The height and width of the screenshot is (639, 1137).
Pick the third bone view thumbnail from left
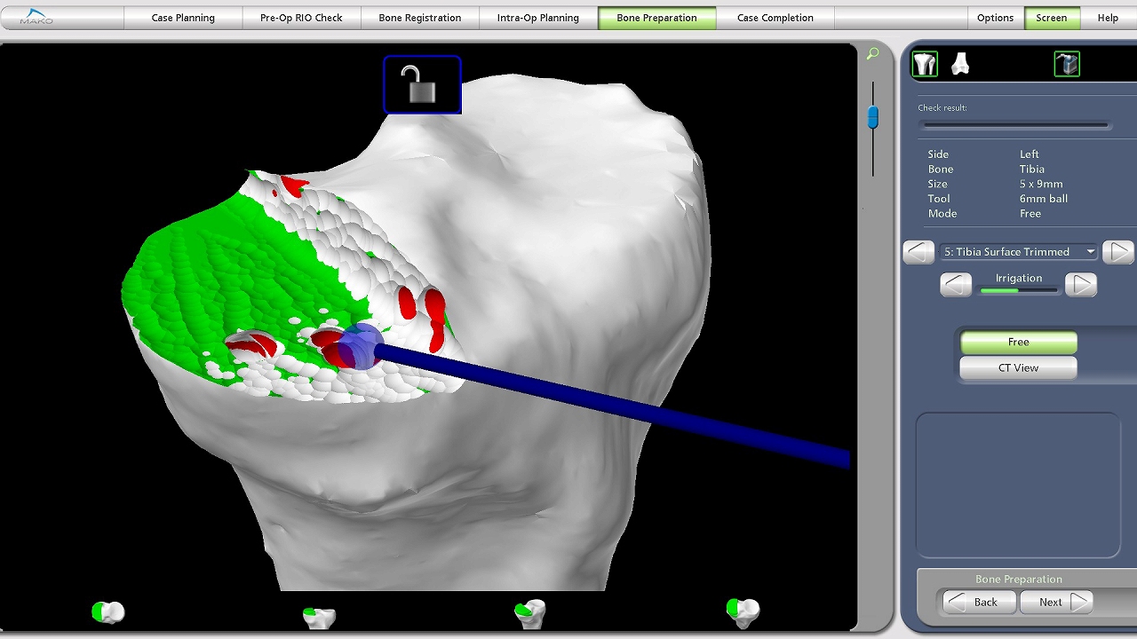[530, 613]
